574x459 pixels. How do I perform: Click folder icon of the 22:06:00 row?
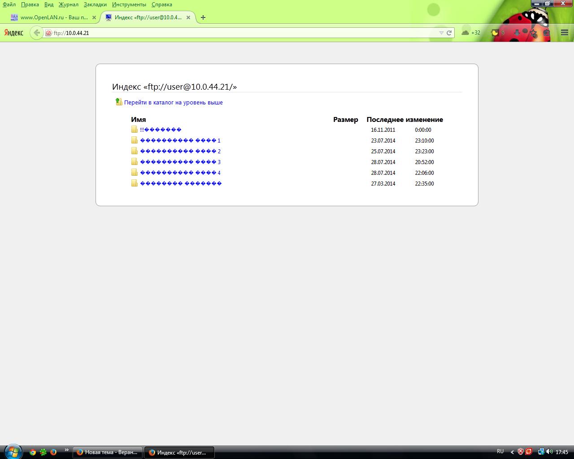(135, 172)
